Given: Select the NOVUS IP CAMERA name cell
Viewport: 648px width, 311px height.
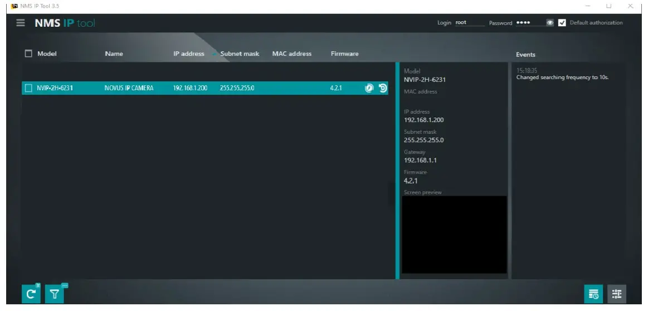Looking at the screenshot, I should coord(129,88).
